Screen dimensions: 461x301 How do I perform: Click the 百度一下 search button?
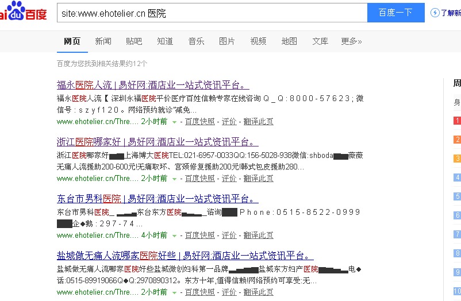click(x=395, y=13)
